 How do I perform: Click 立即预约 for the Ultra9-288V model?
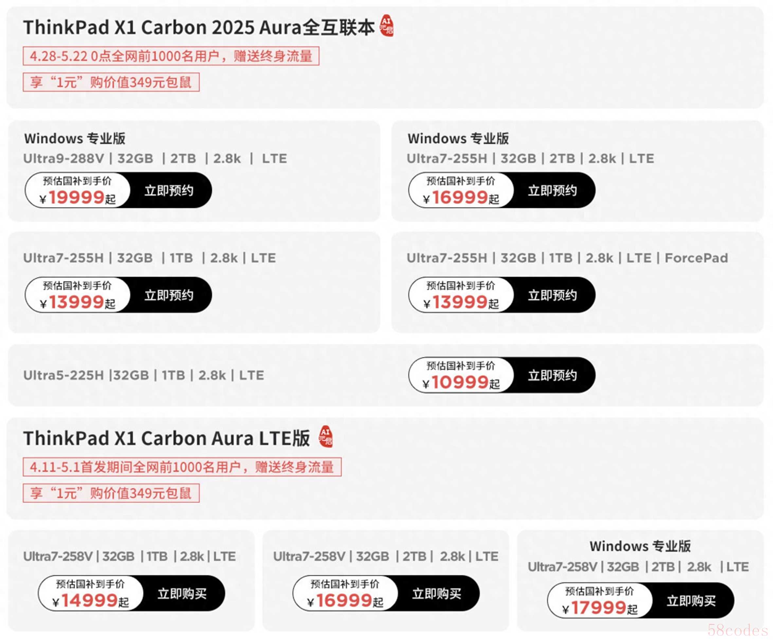(x=169, y=191)
